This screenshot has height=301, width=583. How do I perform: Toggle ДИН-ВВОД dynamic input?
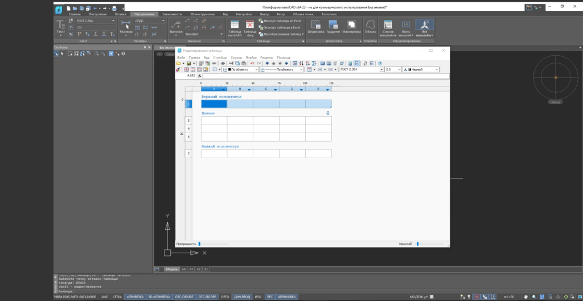242,297
